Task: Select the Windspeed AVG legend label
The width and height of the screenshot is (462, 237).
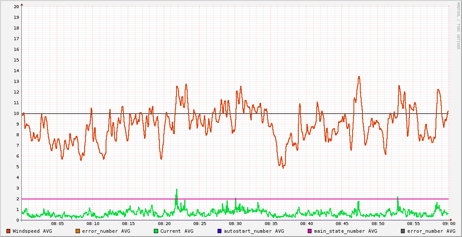Action: point(32,231)
